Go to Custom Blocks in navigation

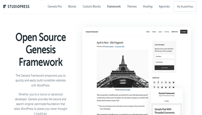(x=91, y=6)
